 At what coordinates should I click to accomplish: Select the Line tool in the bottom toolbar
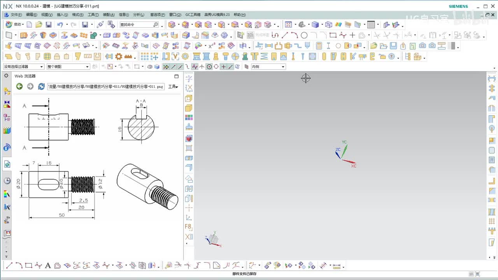pos(9,266)
